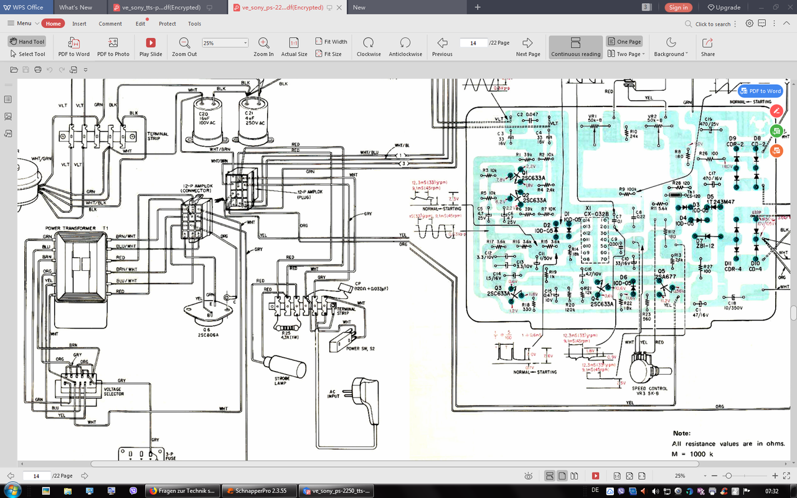This screenshot has width=797, height=498.
Task: Select continuous view in status bar
Action: pos(550,476)
